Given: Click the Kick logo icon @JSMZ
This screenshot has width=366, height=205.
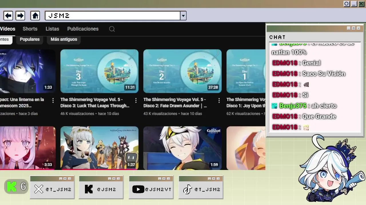Looking at the screenshot, I should (89, 189).
